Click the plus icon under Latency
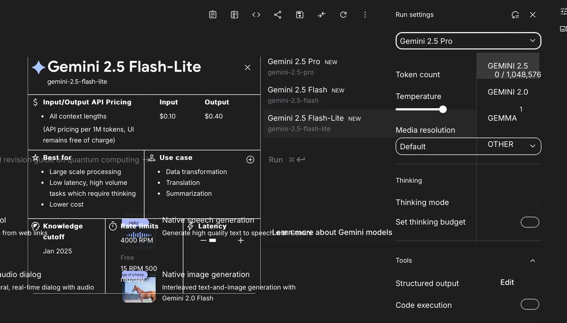This screenshot has width=567, height=323. (x=241, y=240)
